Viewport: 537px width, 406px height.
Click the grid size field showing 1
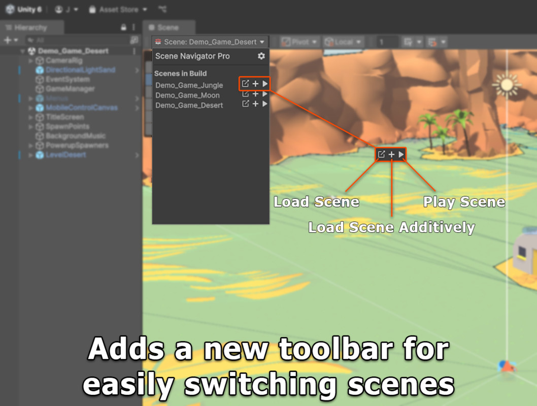pos(387,42)
